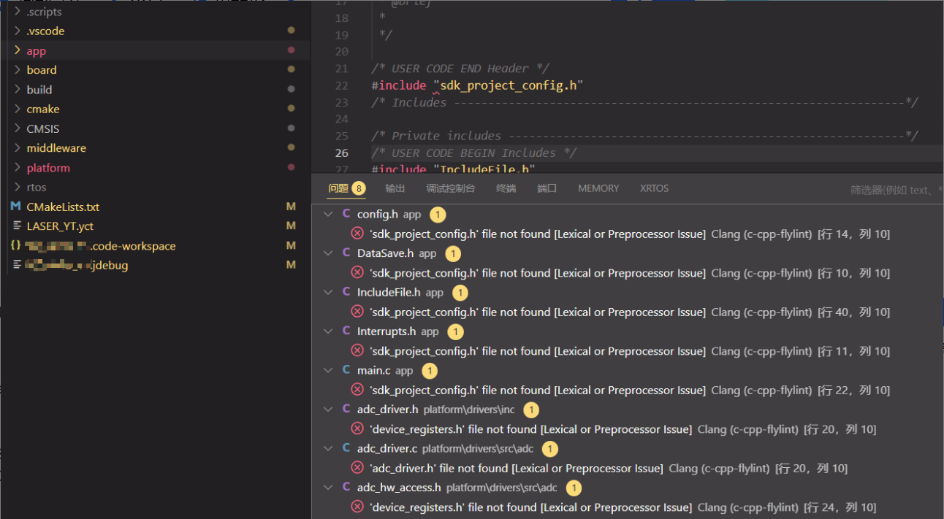944x519 pixels.
Task: Click the config.h C file icon
Action: pyautogui.click(x=346, y=214)
